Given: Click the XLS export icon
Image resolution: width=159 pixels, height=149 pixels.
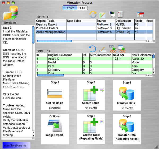Looking at the screenshot, I should click(x=112, y=15).
